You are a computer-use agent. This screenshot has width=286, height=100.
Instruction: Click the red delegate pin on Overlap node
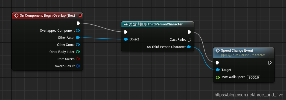point(80,15)
